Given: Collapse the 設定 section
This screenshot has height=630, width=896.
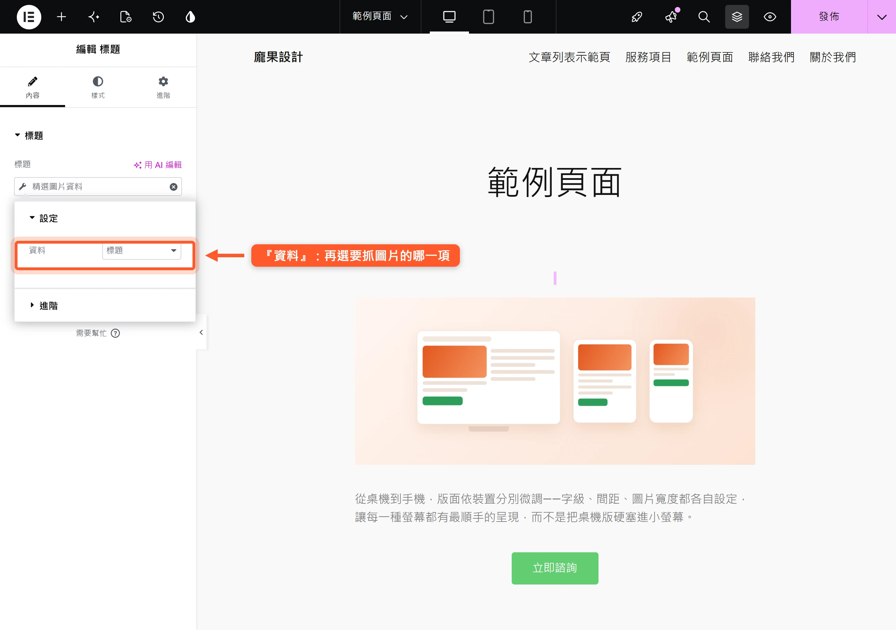Looking at the screenshot, I should [44, 218].
